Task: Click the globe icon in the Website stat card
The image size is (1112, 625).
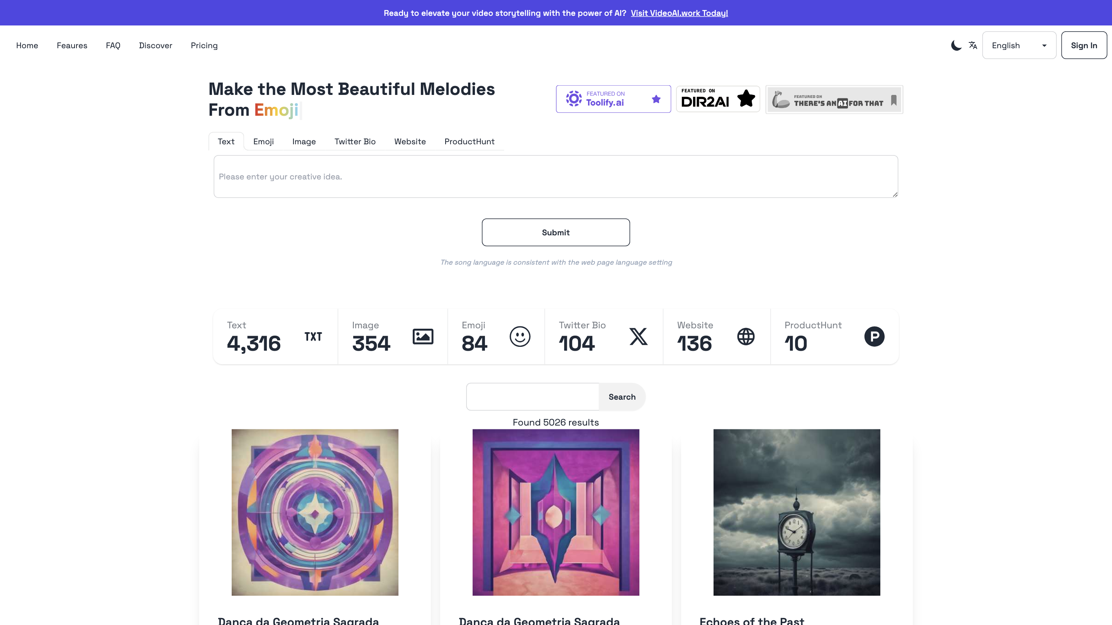Action: (746, 337)
